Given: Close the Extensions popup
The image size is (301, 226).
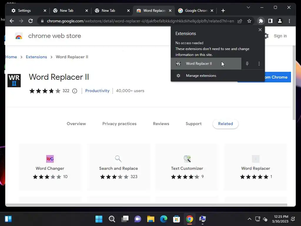Looking at the screenshot, I should [x=260, y=30].
